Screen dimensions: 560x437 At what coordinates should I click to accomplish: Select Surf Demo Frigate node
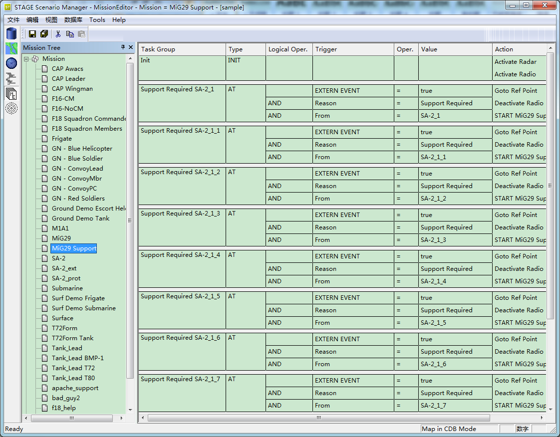click(x=78, y=298)
